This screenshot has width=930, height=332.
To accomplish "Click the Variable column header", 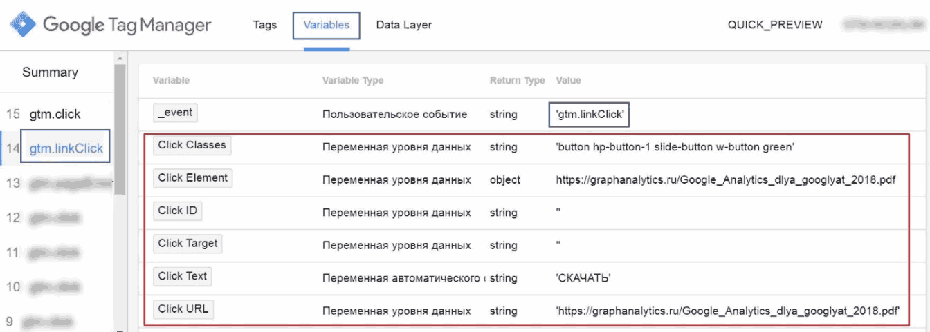I will pos(171,81).
